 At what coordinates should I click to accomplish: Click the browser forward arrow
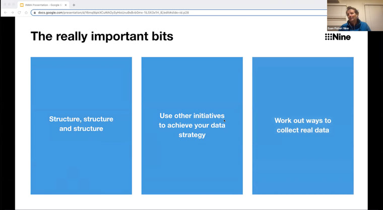(x=12, y=13)
